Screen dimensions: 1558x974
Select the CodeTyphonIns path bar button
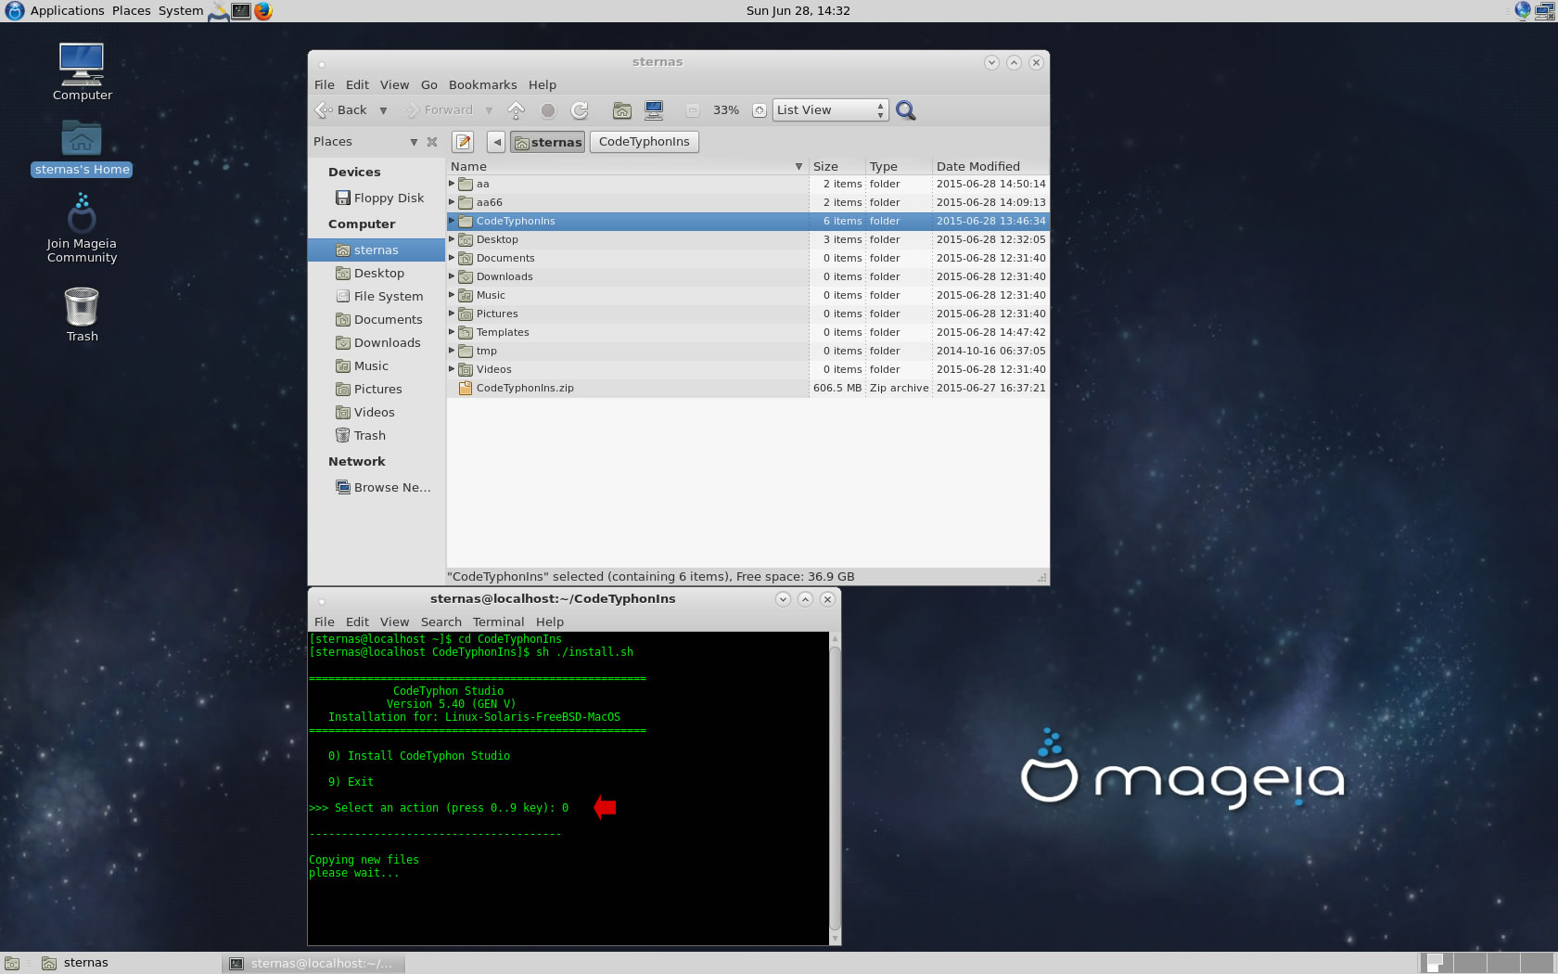click(644, 142)
